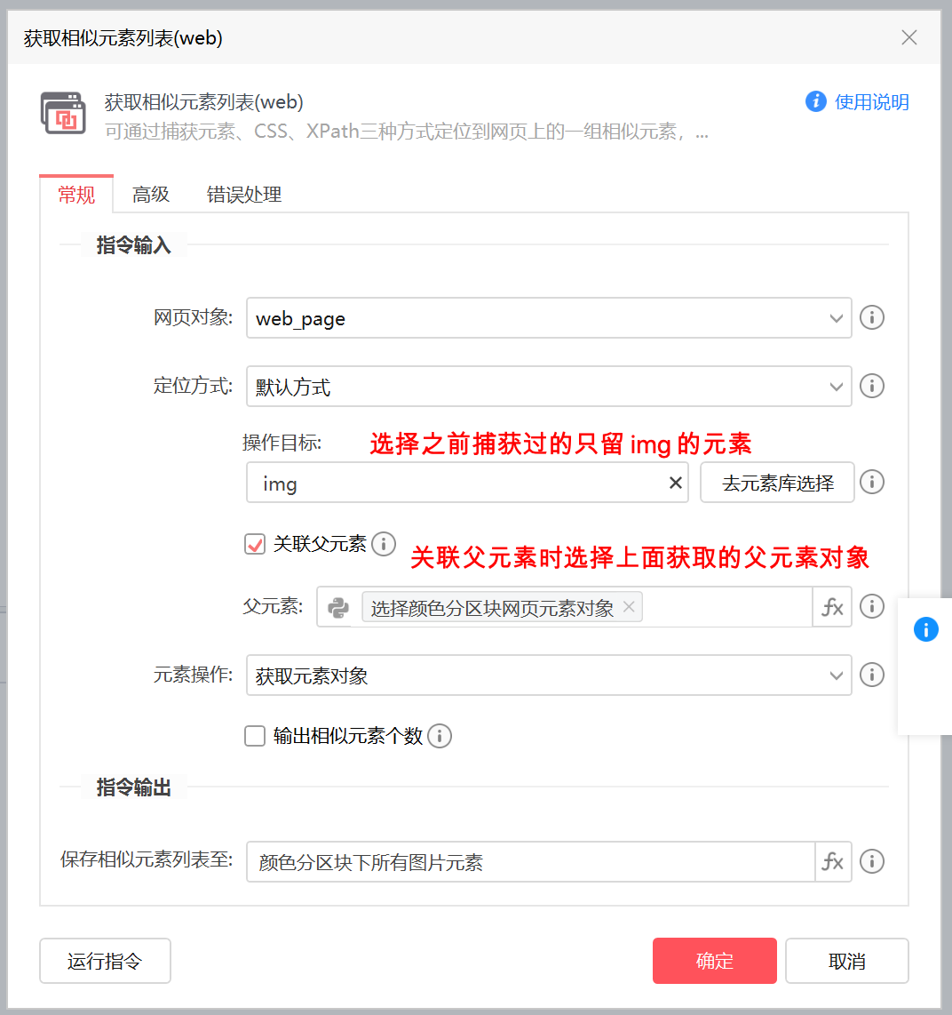Open the 使用说明 link

871,101
